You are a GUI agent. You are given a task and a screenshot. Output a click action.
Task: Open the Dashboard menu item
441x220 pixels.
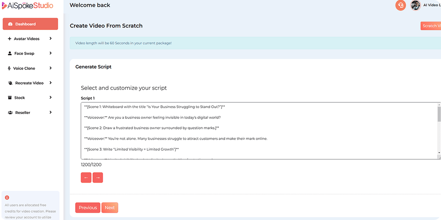(x=30, y=24)
